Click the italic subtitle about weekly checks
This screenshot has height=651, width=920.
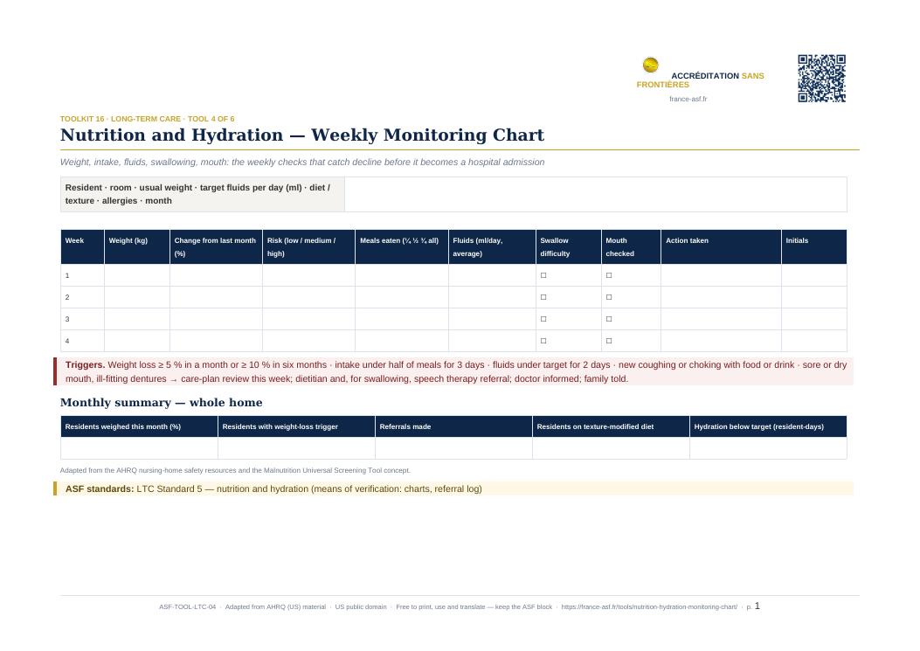coord(302,162)
